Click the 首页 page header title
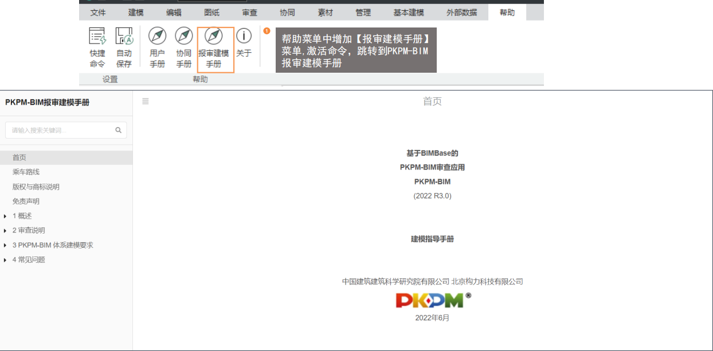The height and width of the screenshot is (351, 713). (x=432, y=101)
